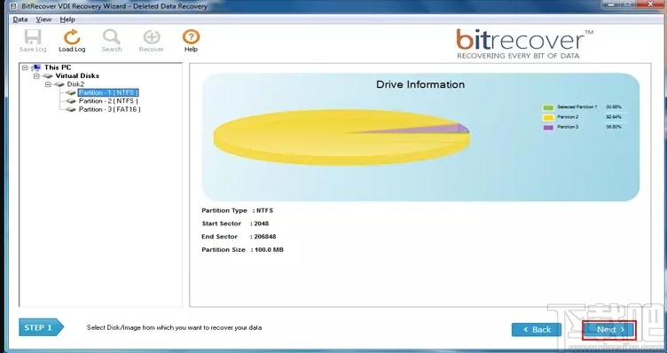Image resolution: width=667 pixels, height=353 pixels.
Task: Click the Back button
Action: 537,330
